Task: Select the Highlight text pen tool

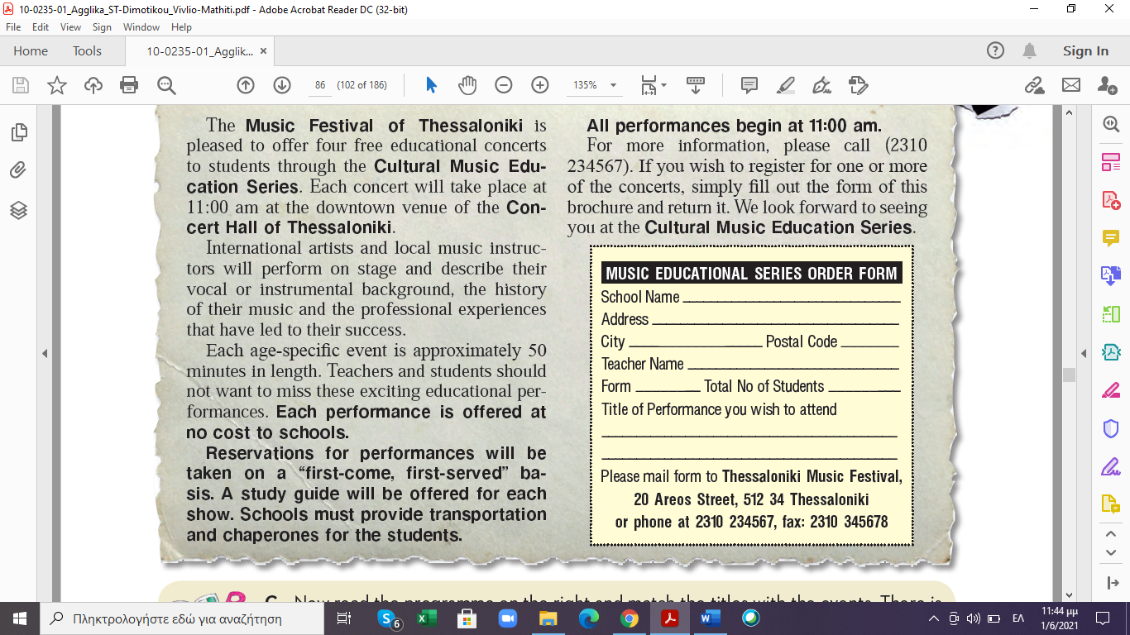Action: (x=785, y=85)
